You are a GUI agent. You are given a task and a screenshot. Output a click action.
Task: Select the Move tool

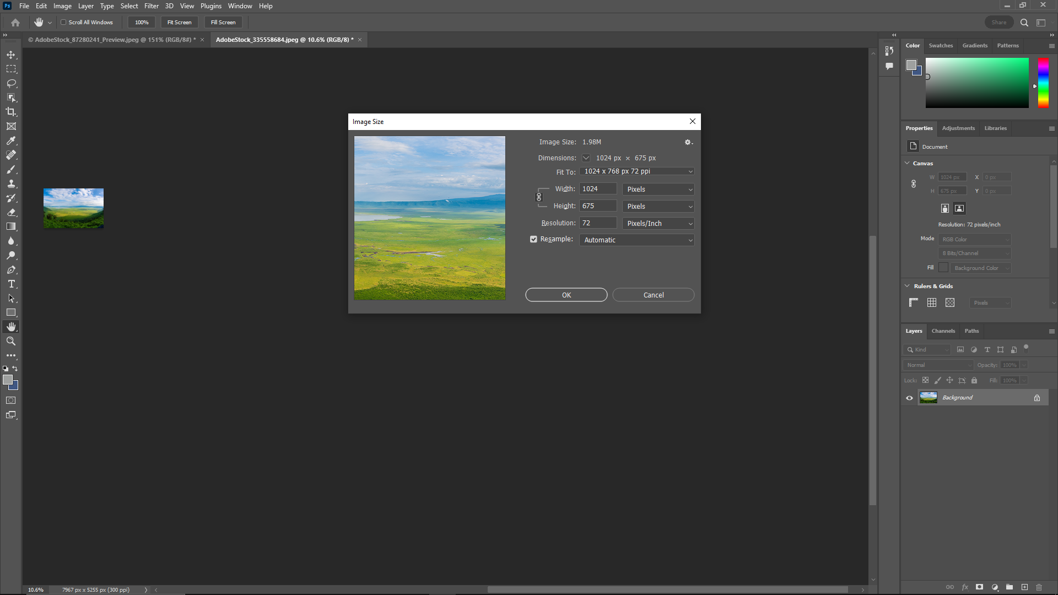coord(11,55)
